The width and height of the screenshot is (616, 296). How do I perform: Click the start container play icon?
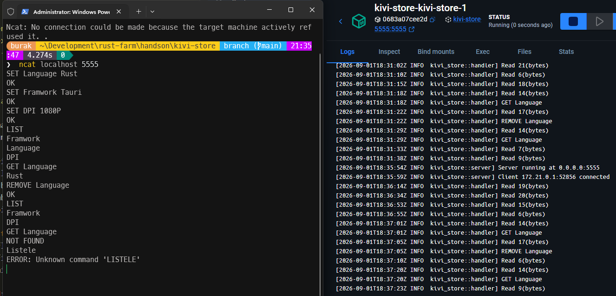point(600,21)
